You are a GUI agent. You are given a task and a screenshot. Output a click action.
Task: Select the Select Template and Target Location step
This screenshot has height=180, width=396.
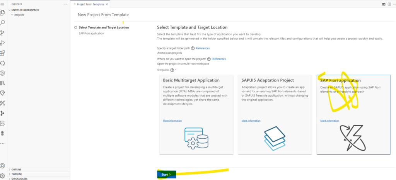[x=104, y=27]
